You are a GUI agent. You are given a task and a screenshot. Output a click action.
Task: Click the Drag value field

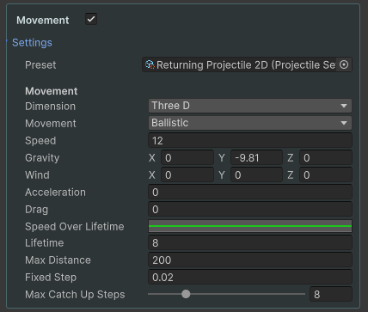coord(250,210)
